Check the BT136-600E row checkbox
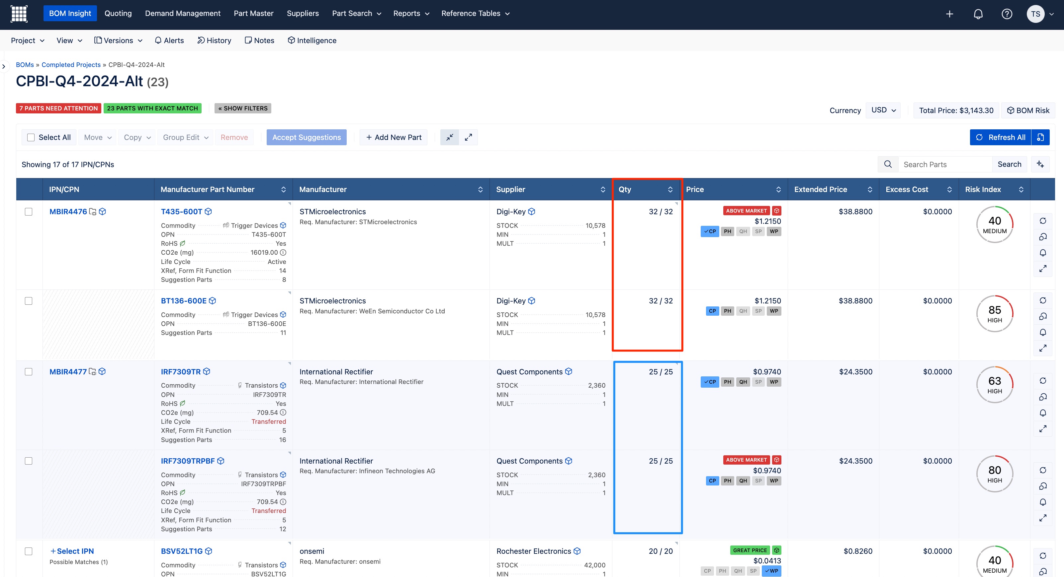This screenshot has width=1064, height=577. [x=29, y=301]
